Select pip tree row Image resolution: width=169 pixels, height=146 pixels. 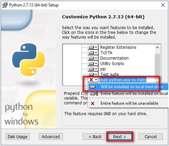click(103, 69)
